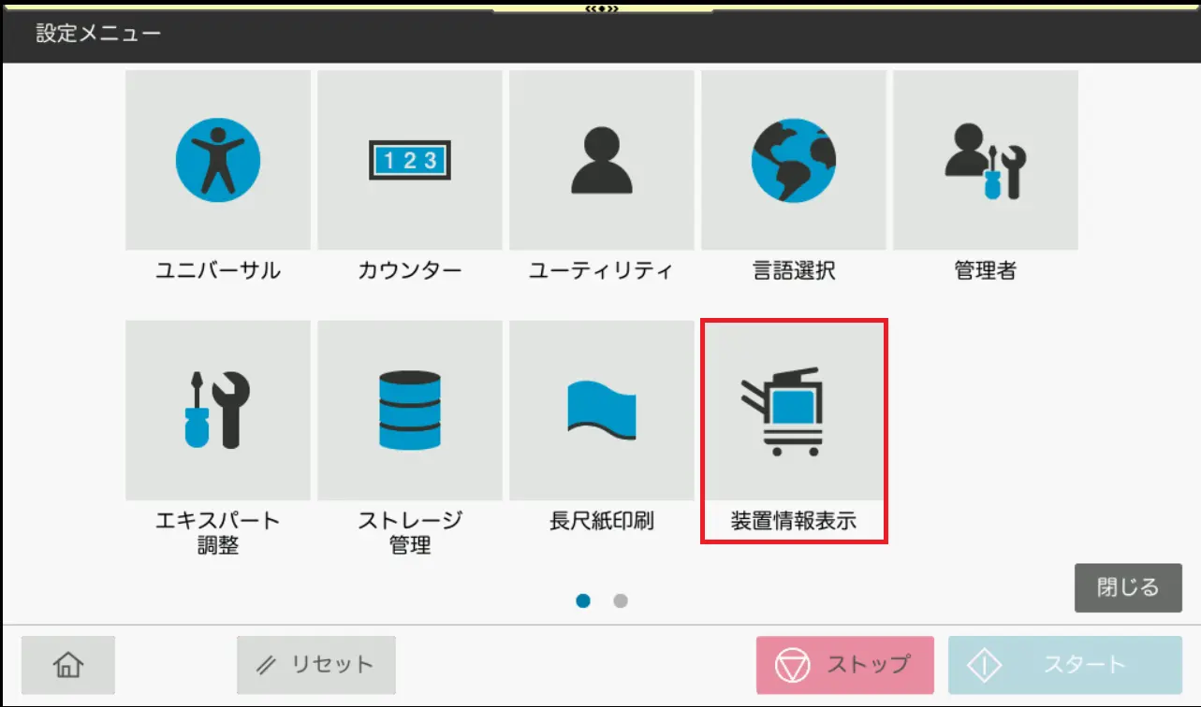Open the 管理者 administrator tools icon
The image size is (1201, 707).
pos(986,160)
